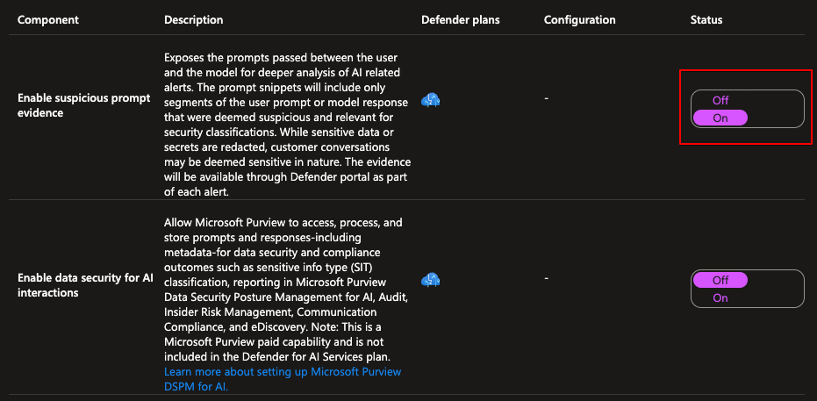Select On for suspicious prompt evidence
Screen dimensions: 817x401
point(720,118)
